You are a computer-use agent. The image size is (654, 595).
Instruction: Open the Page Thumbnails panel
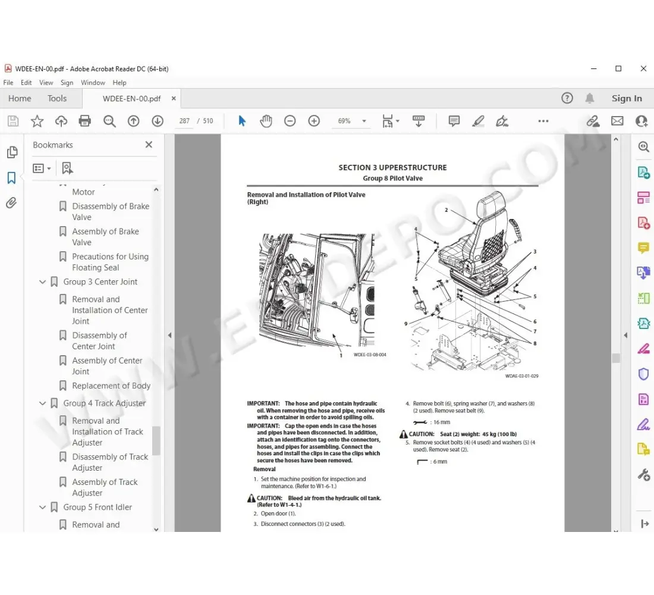click(12, 152)
